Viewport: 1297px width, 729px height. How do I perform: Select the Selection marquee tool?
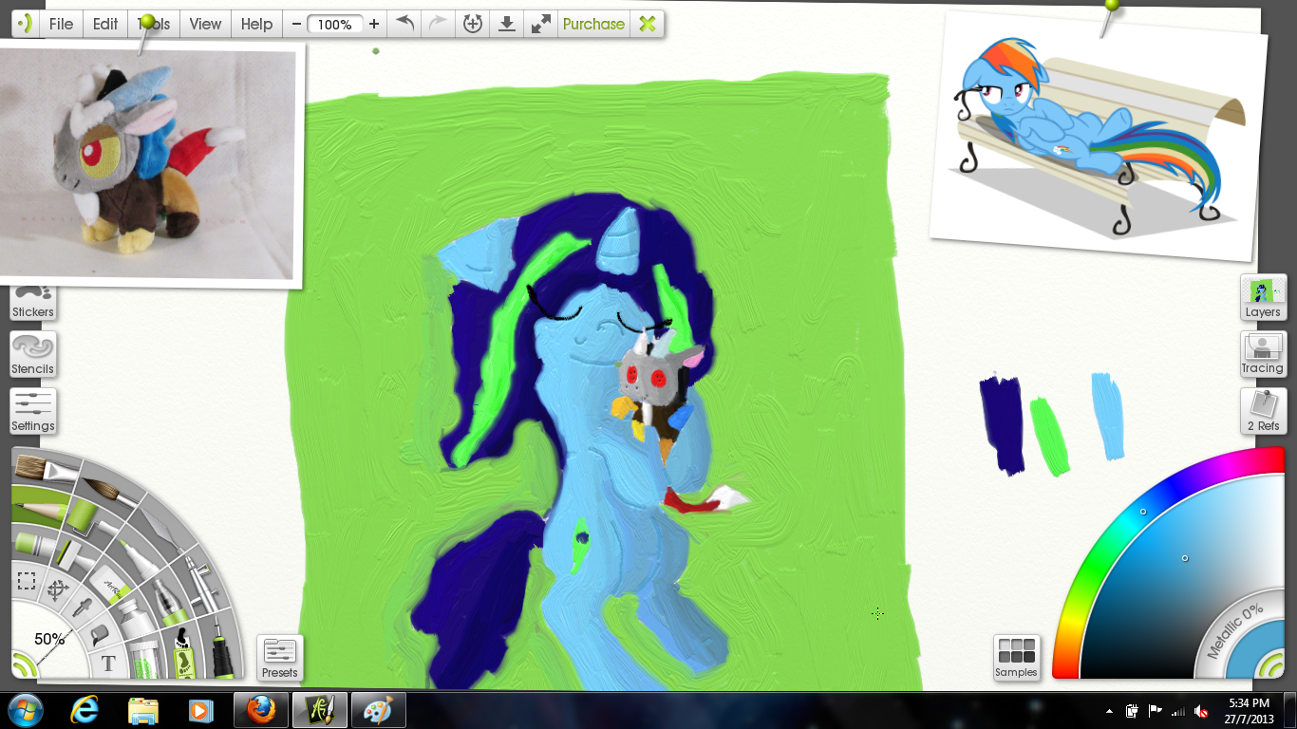[27, 581]
